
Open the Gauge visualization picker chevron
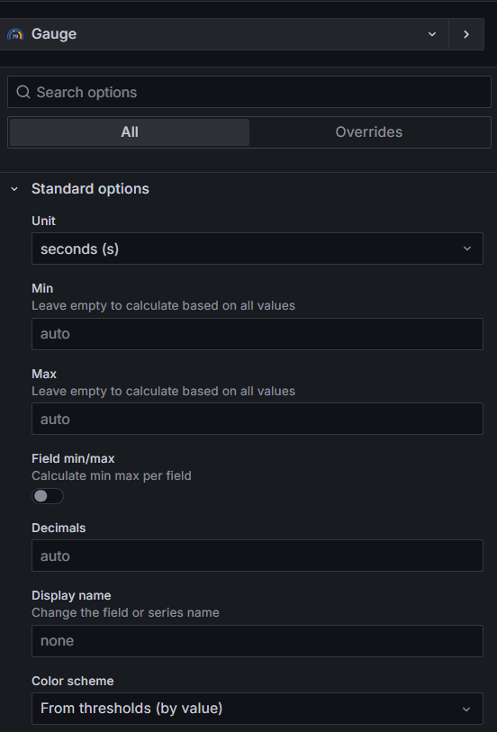(432, 34)
